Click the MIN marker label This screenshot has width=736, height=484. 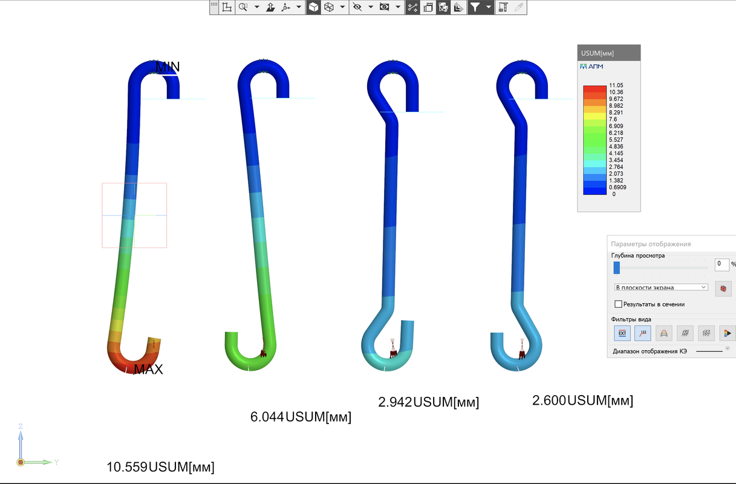click(168, 67)
